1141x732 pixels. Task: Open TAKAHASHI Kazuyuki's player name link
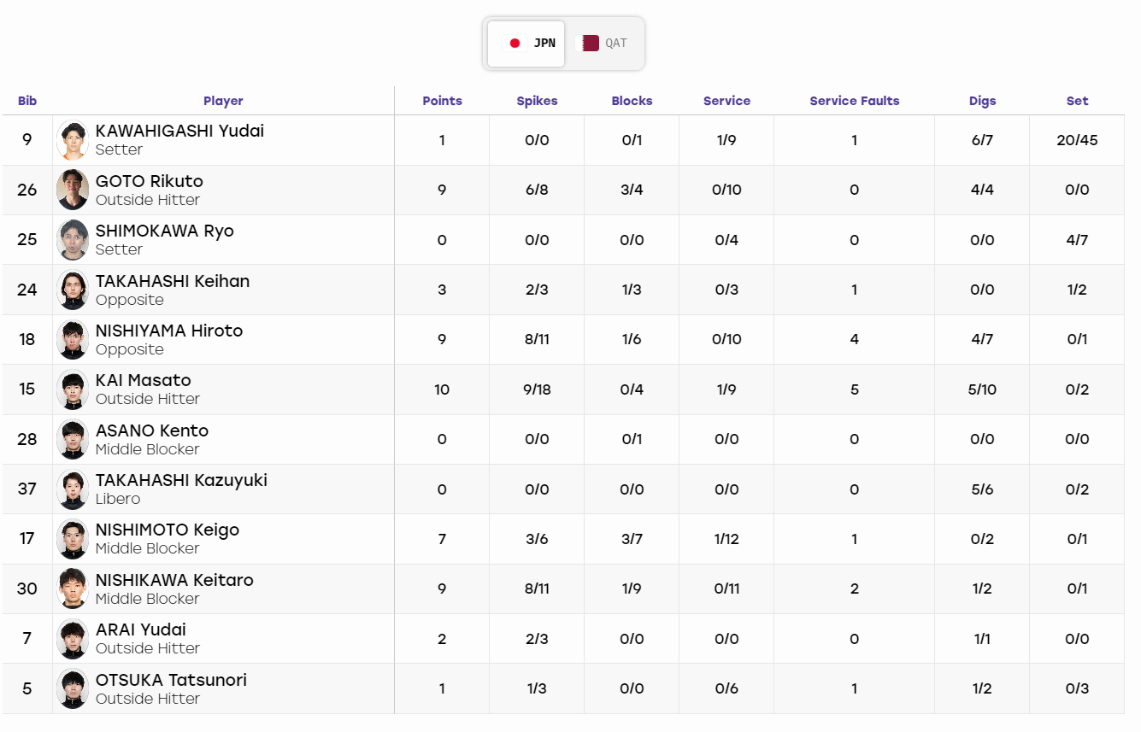[181, 480]
